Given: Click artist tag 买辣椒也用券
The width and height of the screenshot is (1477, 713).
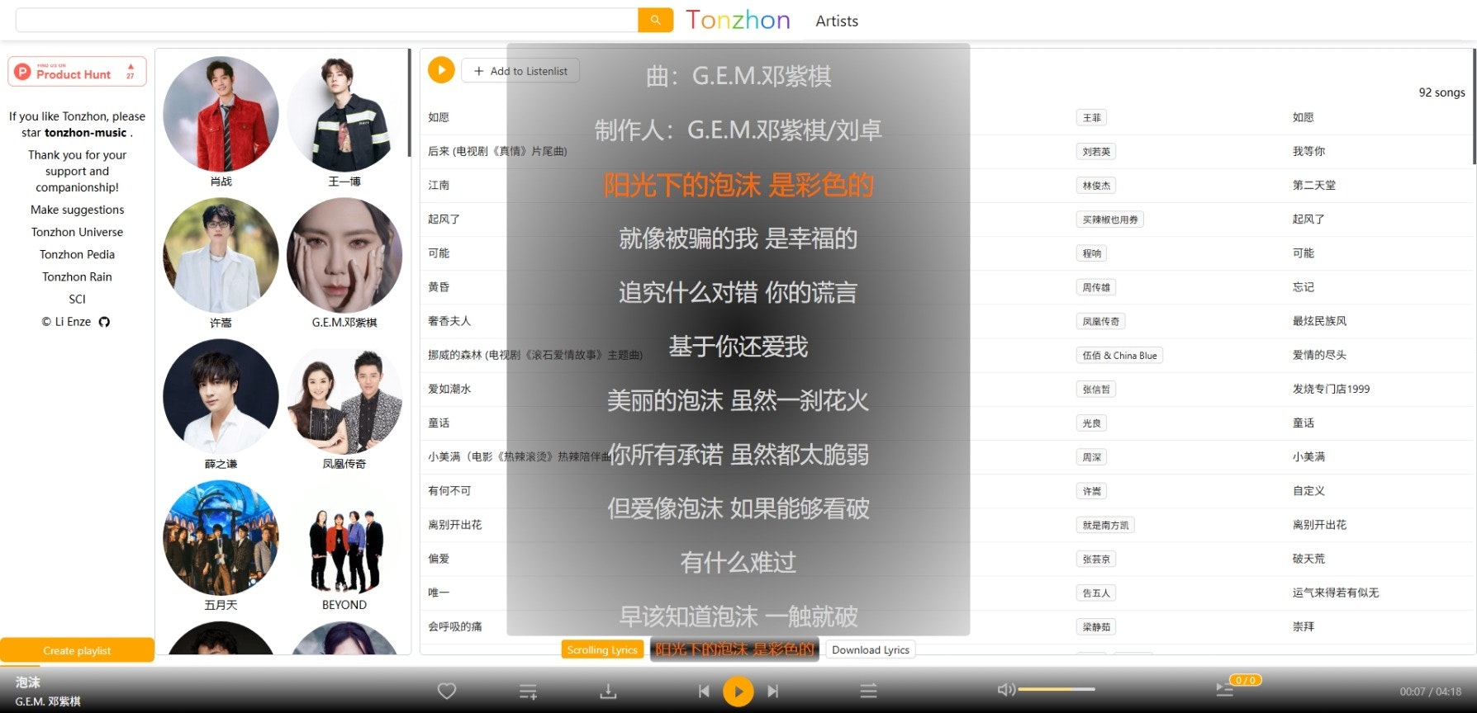Looking at the screenshot, I should click(1110, 220).
